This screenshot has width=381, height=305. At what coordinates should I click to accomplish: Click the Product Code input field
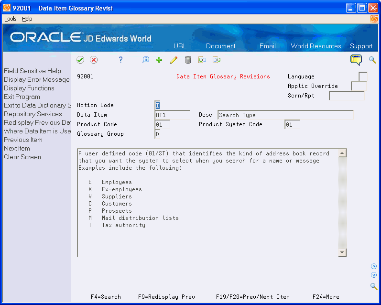pyautogui.click(x=163, y=124)
